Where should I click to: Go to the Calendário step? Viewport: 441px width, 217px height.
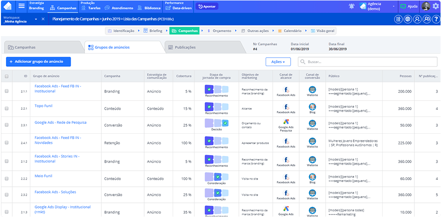(290, 31)
